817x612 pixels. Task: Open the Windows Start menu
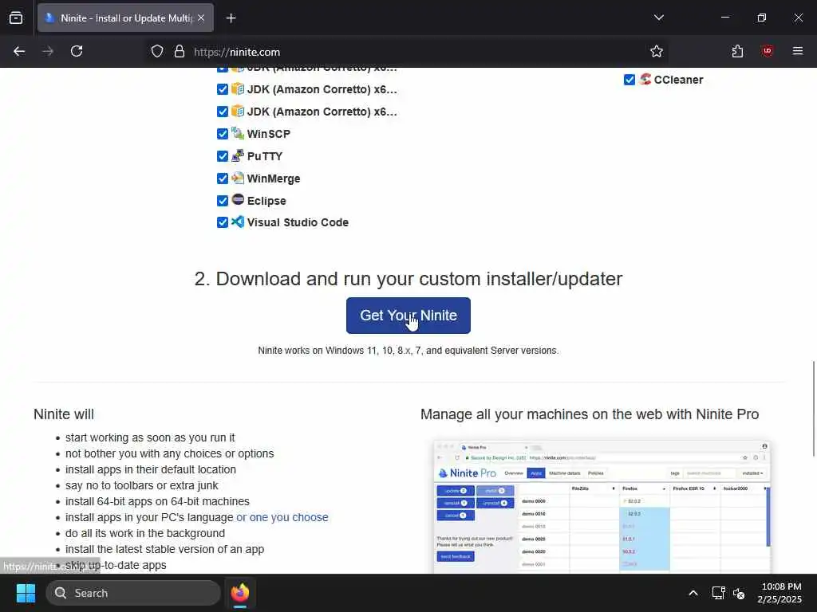pyautogui.click(x=26, y=593)
